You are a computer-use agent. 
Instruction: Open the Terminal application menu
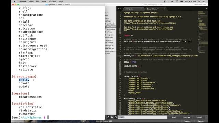click(22, 1)
